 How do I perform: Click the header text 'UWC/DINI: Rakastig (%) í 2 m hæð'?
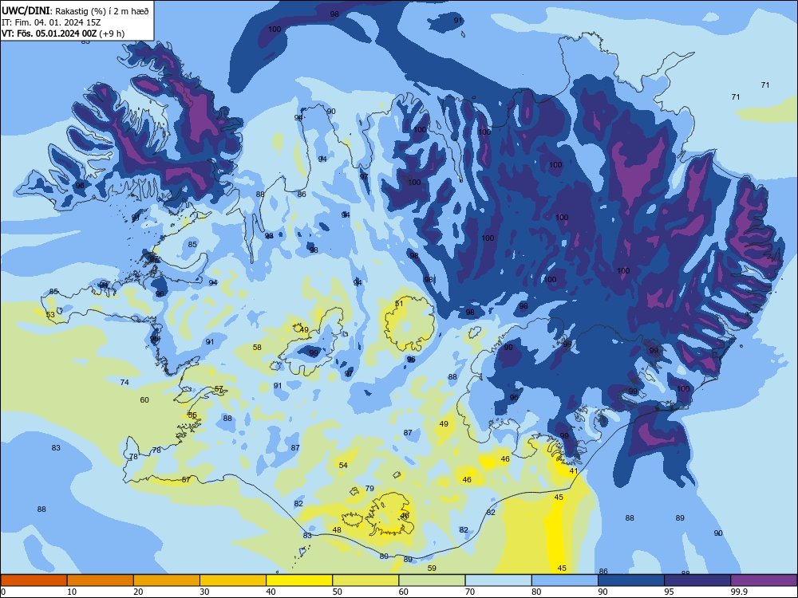75,10
